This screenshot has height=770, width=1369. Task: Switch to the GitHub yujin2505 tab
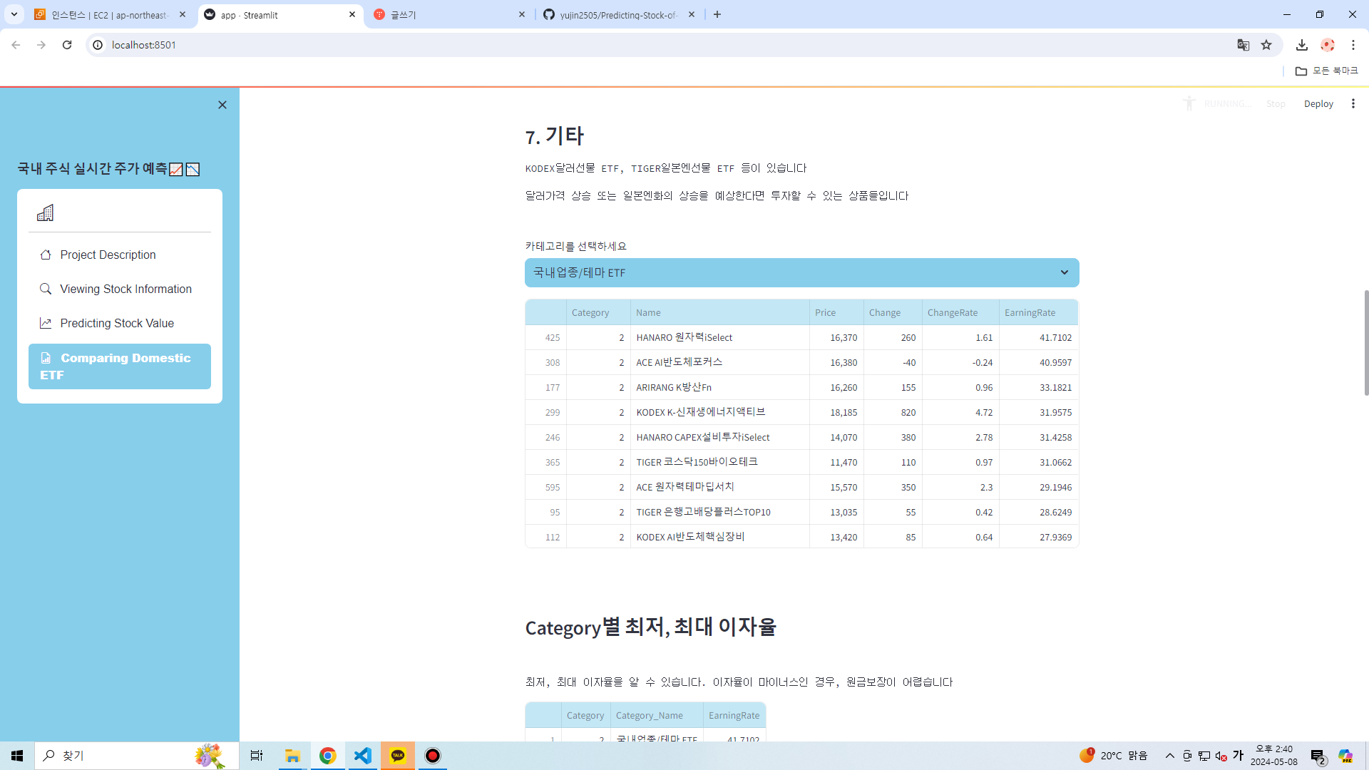[x=617, y=14]
